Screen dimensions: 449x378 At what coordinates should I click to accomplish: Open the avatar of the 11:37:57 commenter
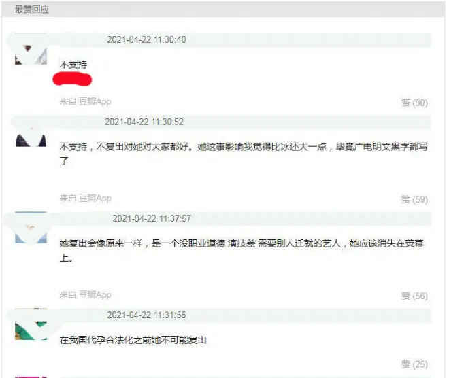coord(31,228)
